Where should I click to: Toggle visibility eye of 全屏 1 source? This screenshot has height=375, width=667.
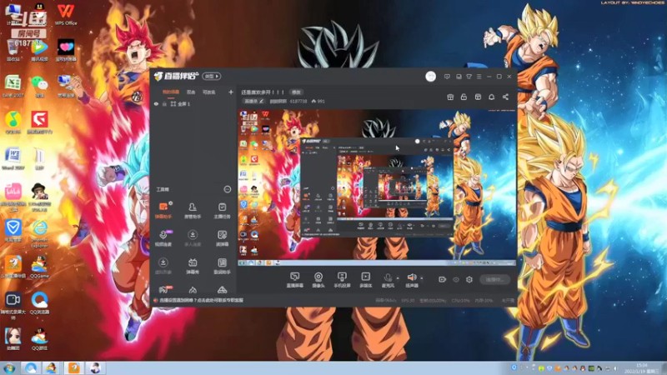156,103
